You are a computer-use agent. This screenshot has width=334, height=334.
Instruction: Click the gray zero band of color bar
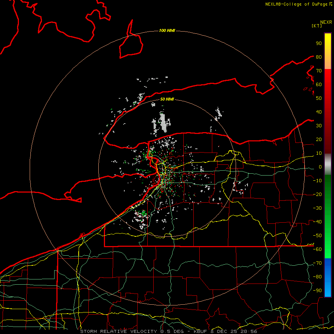coord(328,164)
